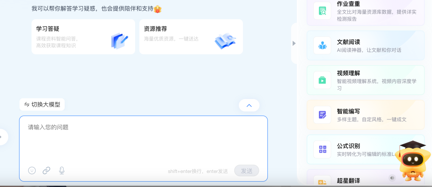Select the 文献阅读 tool entry title
This screenshot has height=187, width=432.
[349, 42]
